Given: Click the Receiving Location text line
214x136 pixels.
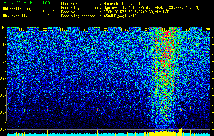Looking at the screenshot, I should 130,8.
